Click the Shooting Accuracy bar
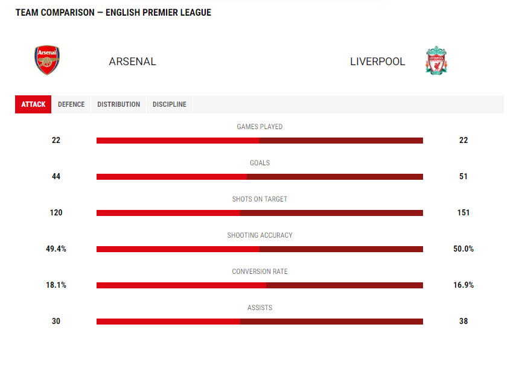This screenshot has height=368, width=519. (x=259, y=249)
